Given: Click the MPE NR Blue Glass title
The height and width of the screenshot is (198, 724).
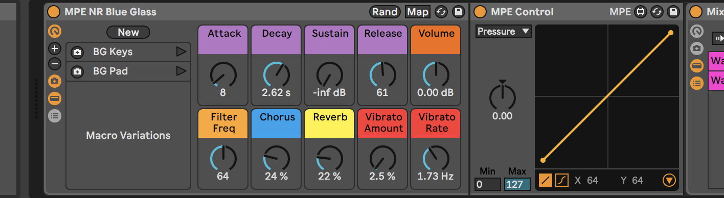Looking at the screenshot, I should [x=110, y=12].
